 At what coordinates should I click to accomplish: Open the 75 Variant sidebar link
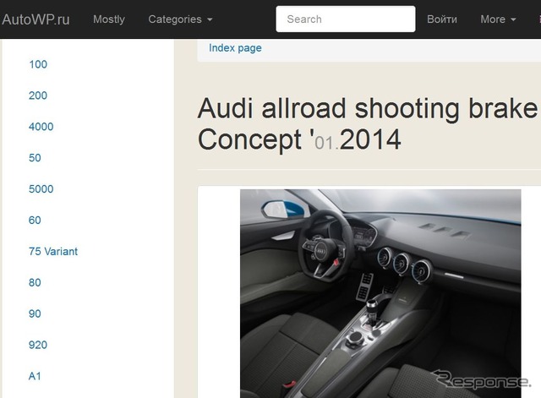click(x=53, y=252)
